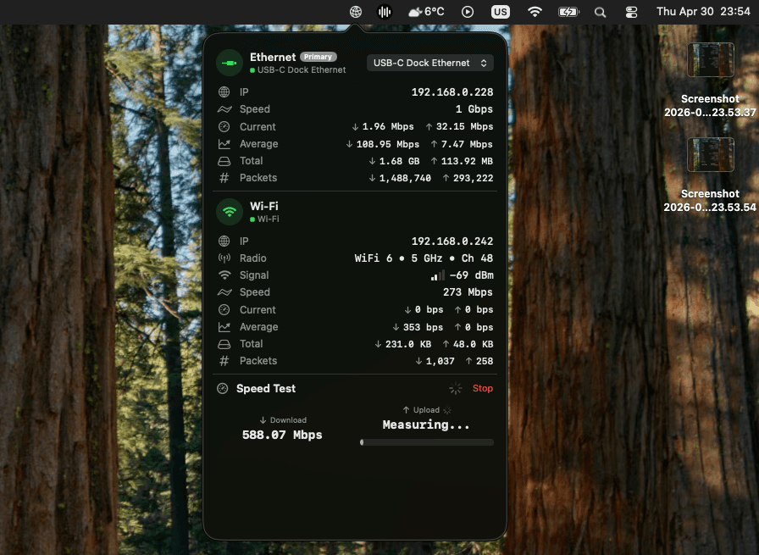Open the audio waveform menu bar icon
759x555 pixels.
tap(385, 12)
